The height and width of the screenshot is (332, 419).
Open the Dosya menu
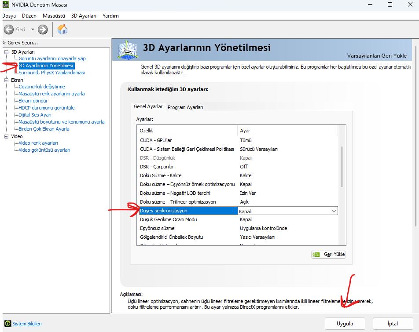pyautogui.click(x=9, y=16)
